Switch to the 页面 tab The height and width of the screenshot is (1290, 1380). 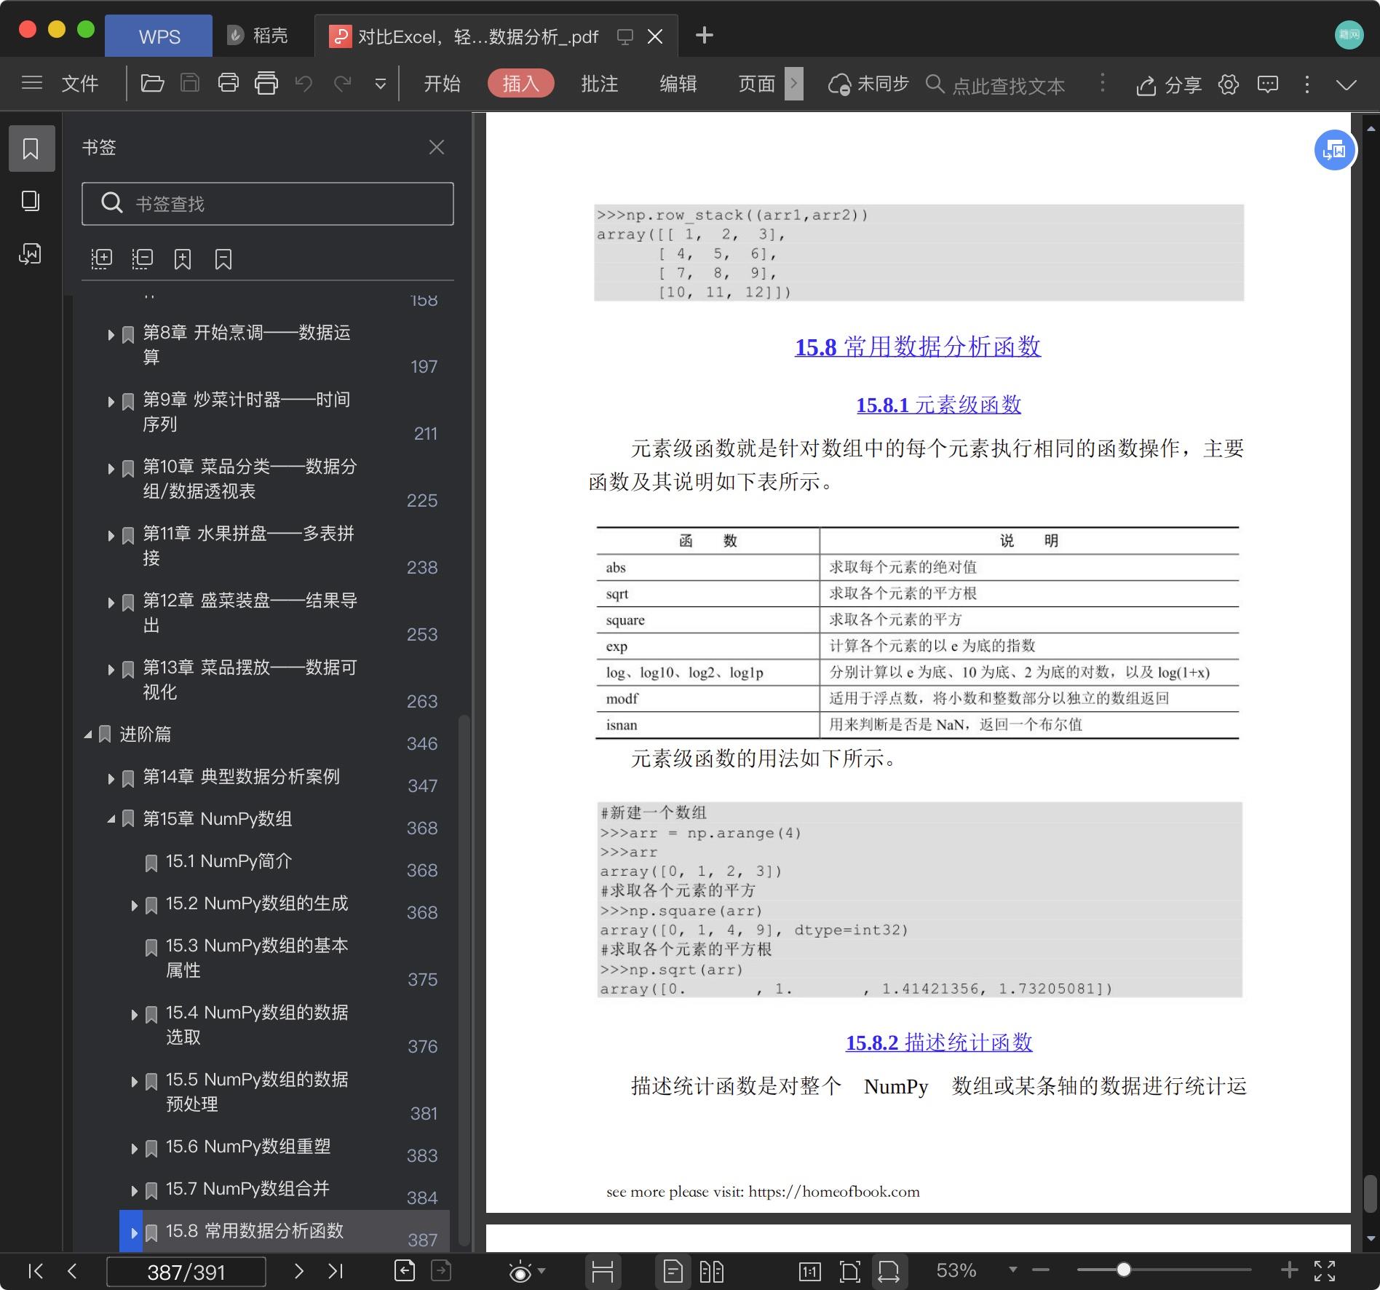coord(757,84)
